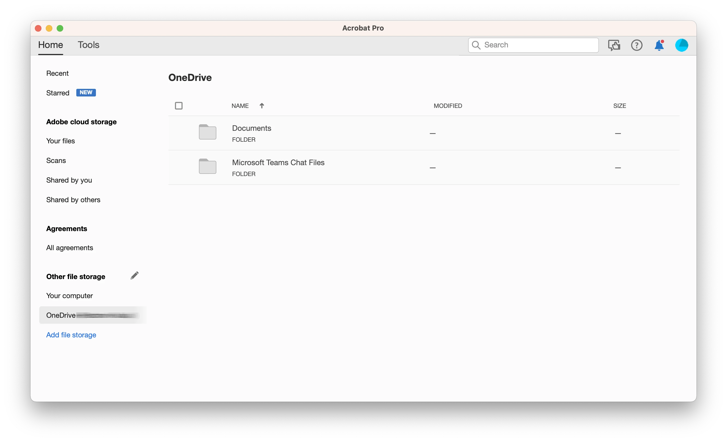Toggle the NAME sort arrow
This screenshot has width=727, height=442.
point(262,106)
